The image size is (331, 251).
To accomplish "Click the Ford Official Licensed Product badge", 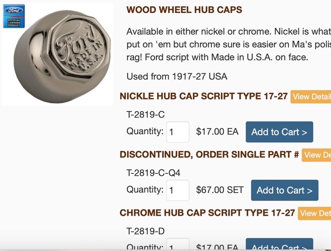I will [x=14, y=17].
